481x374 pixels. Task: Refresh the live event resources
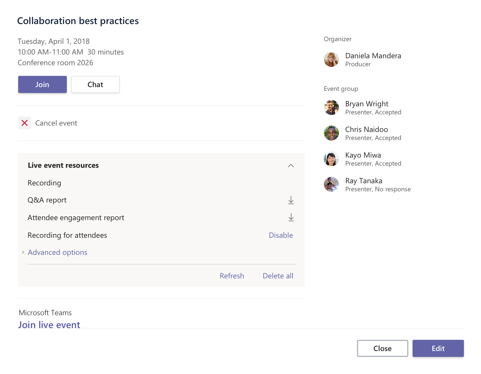tap(232, 276)
